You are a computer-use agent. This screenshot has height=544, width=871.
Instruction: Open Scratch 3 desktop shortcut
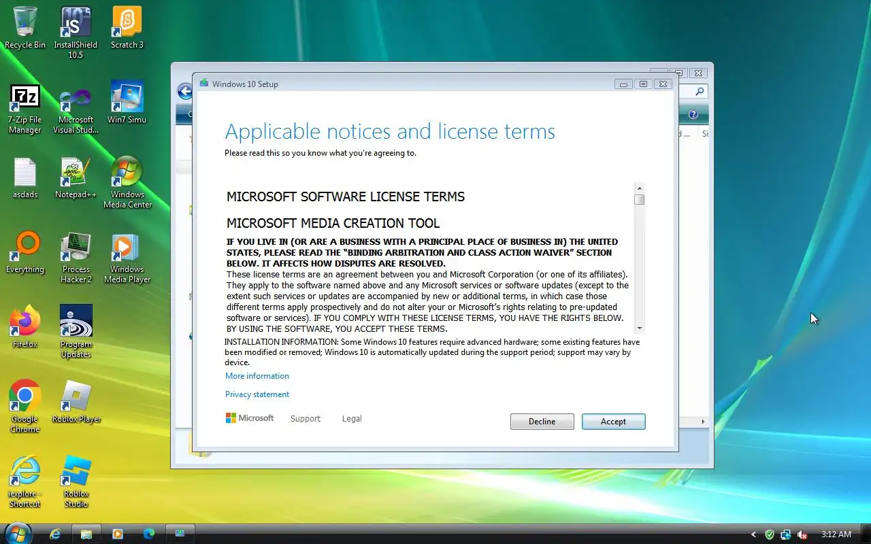tap(127, 29)
